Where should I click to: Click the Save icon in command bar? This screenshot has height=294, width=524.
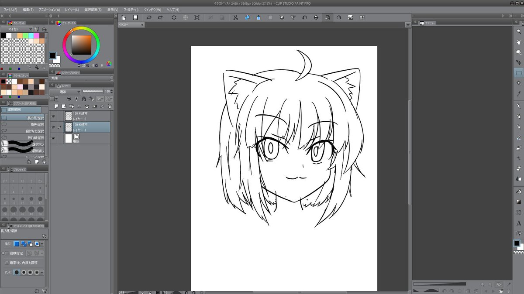pyautogui.click(x=135, y=17)
